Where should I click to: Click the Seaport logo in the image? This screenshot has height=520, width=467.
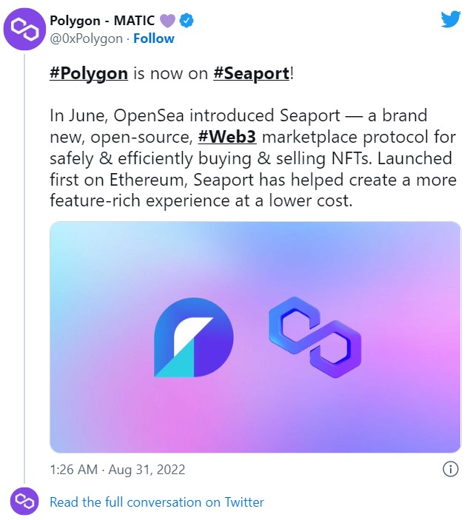(193, 338)
